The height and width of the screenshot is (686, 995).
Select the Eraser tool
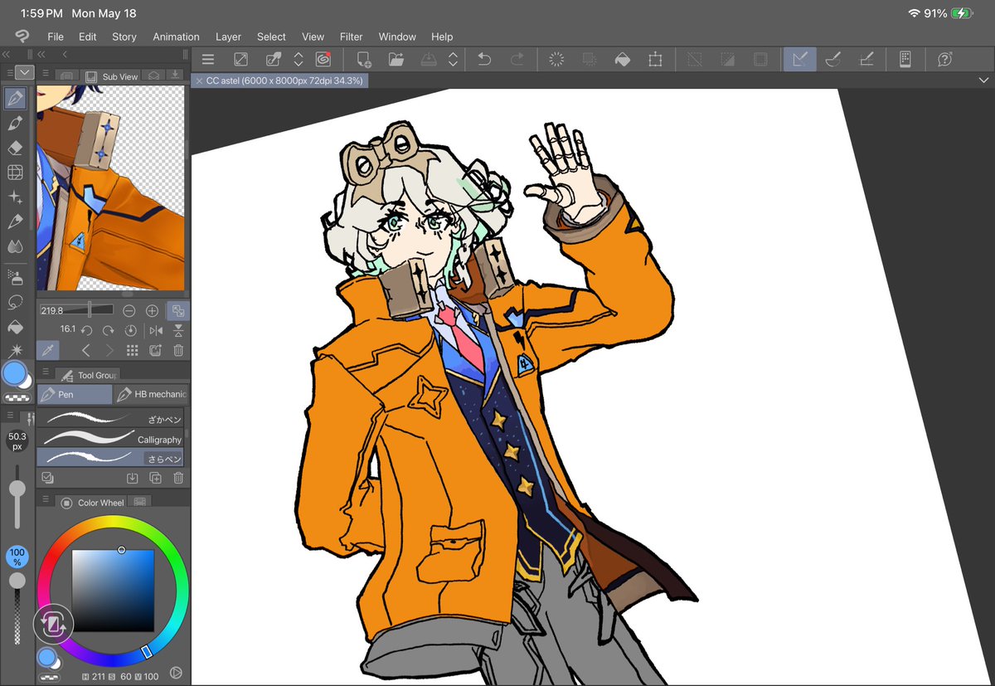pos(15,148)
